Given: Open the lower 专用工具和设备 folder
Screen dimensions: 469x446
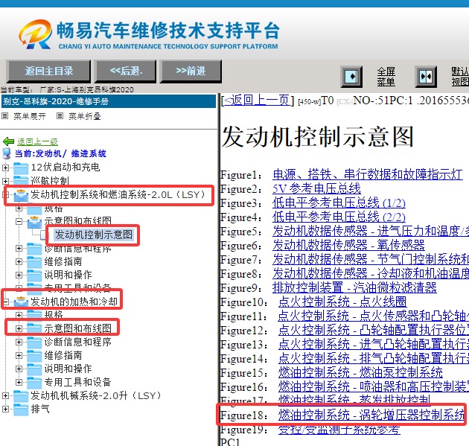Looking at the screenshot, I should pyautogui.click(x=77, y=382).
